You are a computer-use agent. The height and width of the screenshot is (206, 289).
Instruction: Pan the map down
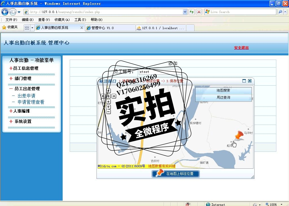coord(108,101)
